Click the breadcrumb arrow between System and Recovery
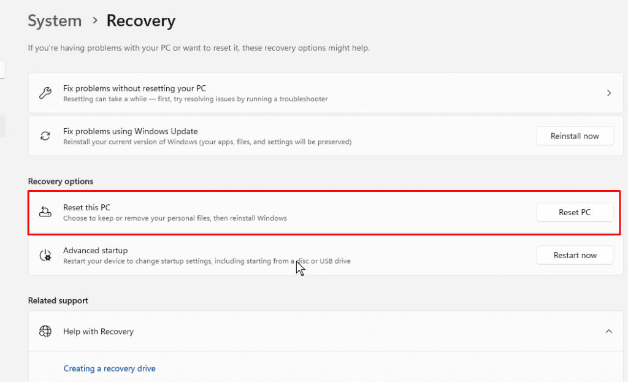The height and width of the screenshot is (382, 628). point(94,21)
